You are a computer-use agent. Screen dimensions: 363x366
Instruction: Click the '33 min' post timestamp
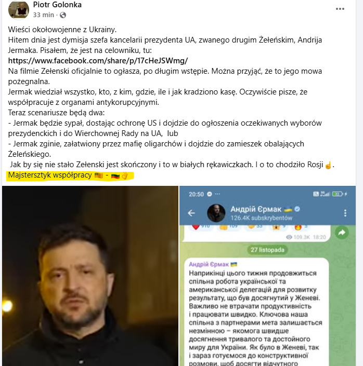pyautogui.click(x=44, y=15)
